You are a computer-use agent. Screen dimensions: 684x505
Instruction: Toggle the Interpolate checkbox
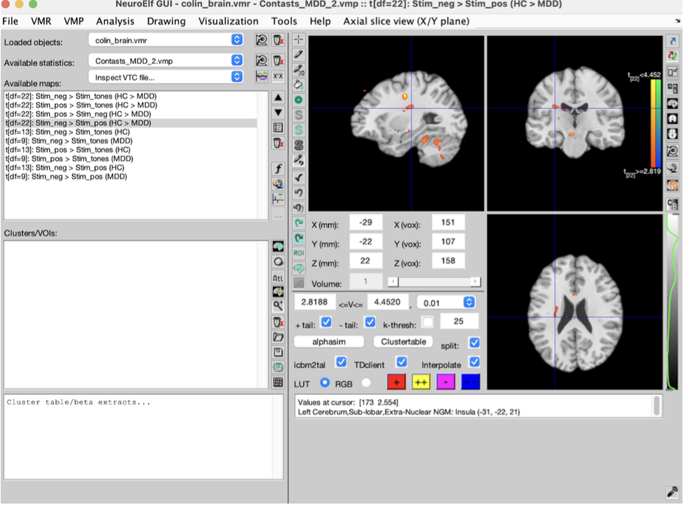click(474, 362)
